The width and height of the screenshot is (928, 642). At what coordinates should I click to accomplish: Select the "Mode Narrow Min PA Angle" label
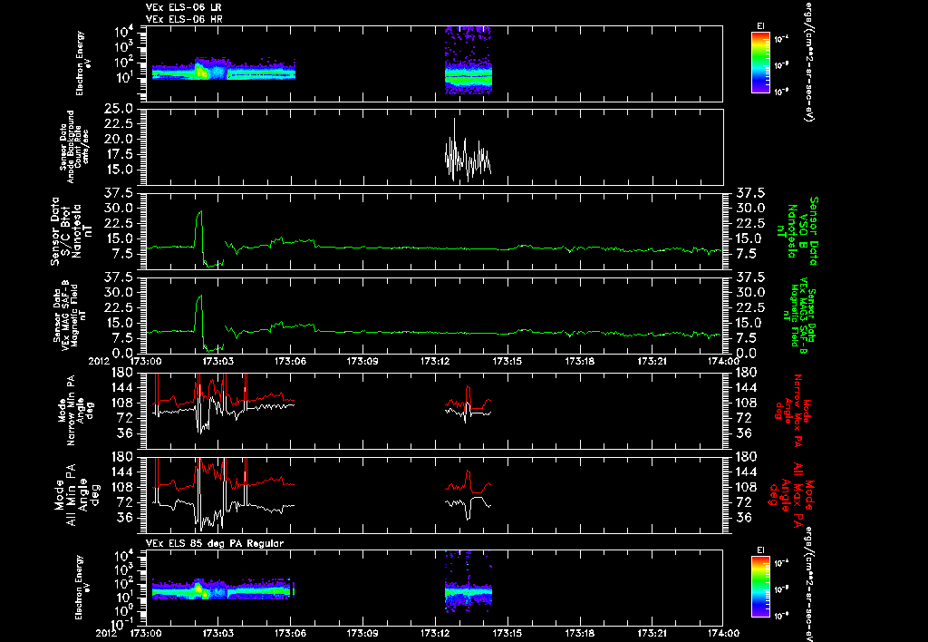pyautogui.click(x=74, y=409)
